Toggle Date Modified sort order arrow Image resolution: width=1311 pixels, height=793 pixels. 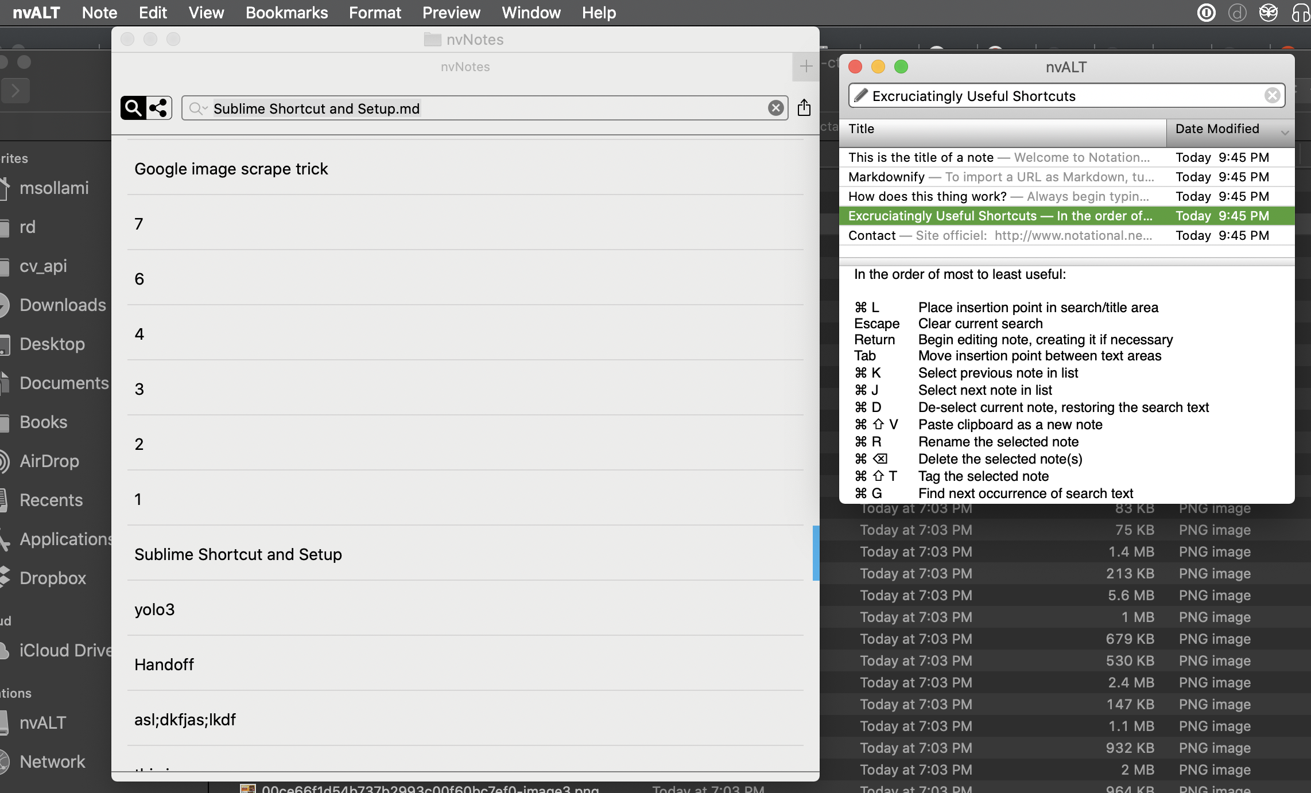(1285, 132)
